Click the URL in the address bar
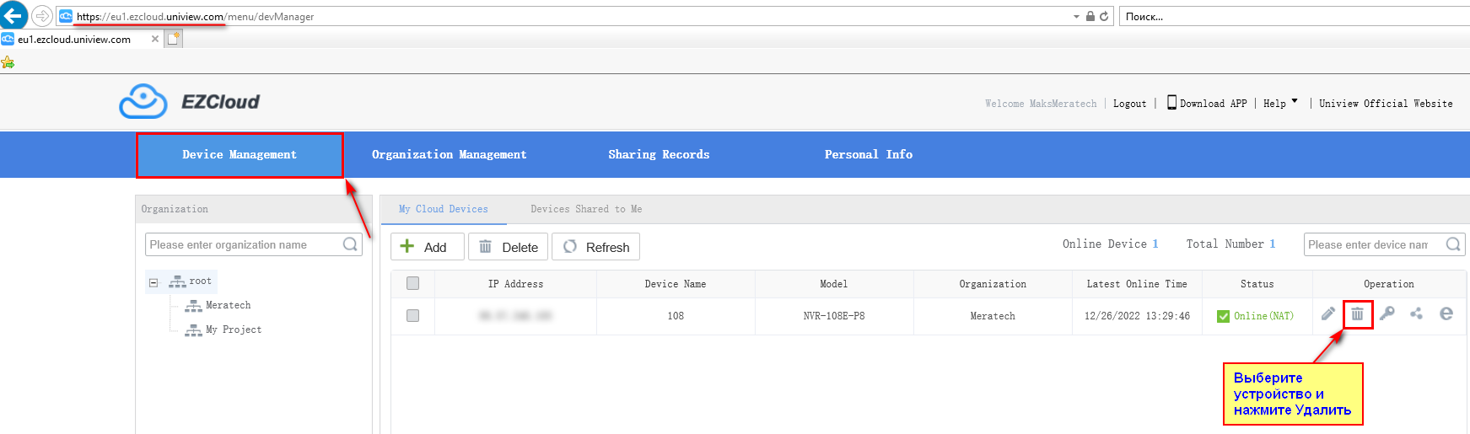Viewport: 1470px width, 434px height. (x=195, y=17)
